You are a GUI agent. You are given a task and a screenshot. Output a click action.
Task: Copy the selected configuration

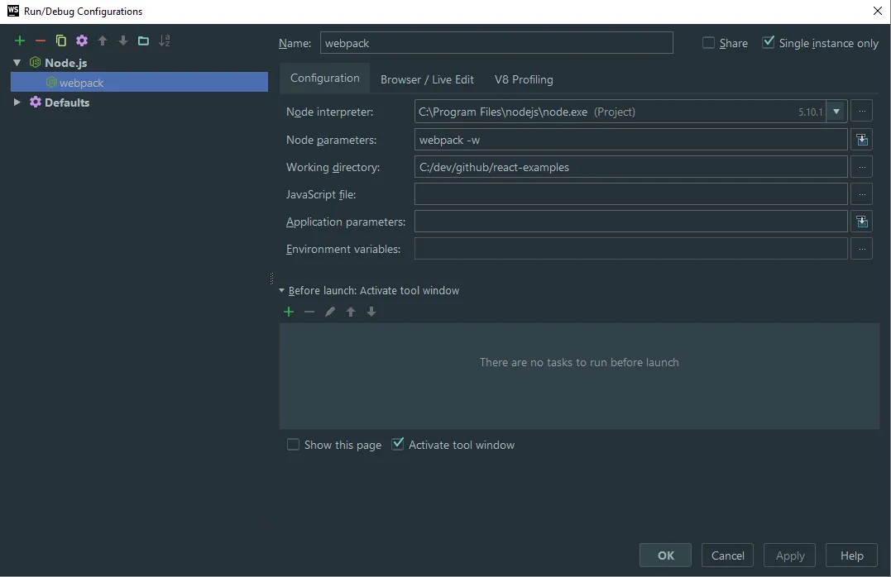pos(61,41)
